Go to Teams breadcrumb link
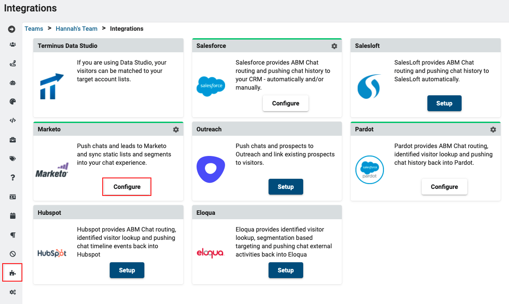Viewport: 509px width, 304px height. point(34,29)
